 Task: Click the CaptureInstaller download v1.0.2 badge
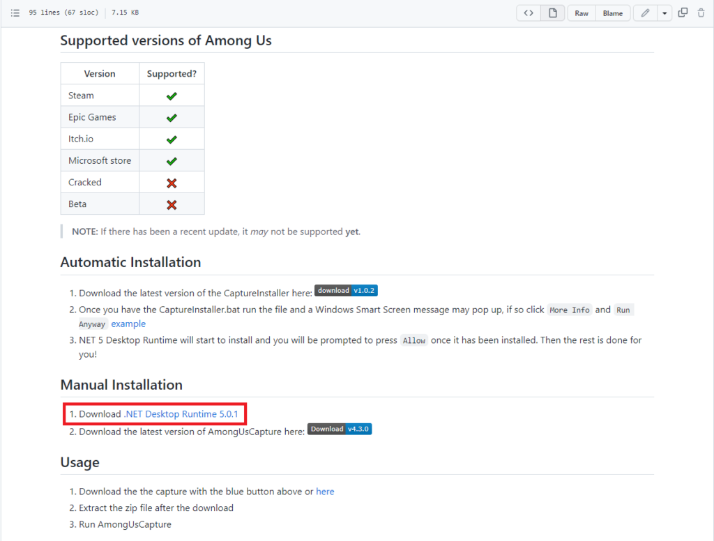pos(346,291)
